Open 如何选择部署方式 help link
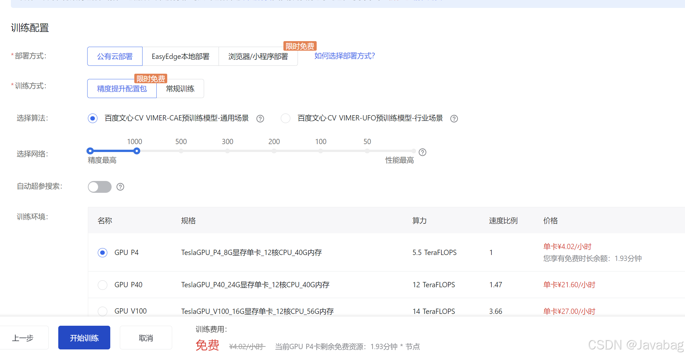The width and height of the screenshot is (685, 356). coord(344,56)
